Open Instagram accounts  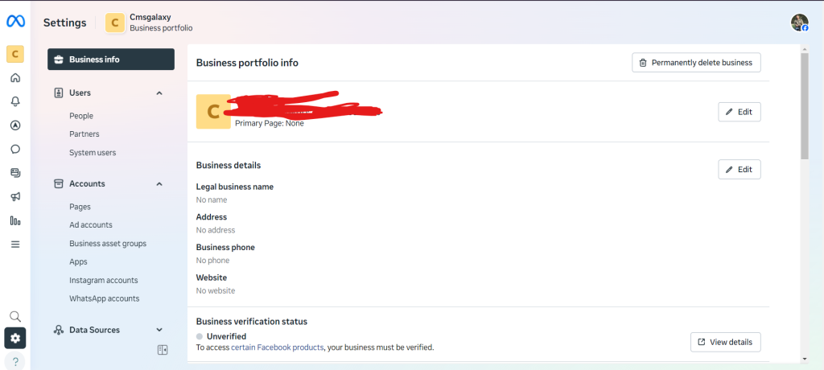point(104,280)
